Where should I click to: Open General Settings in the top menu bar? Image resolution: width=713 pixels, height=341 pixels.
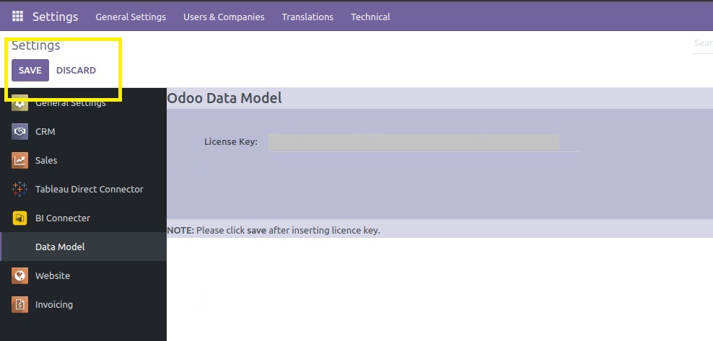tap(131, 17)
